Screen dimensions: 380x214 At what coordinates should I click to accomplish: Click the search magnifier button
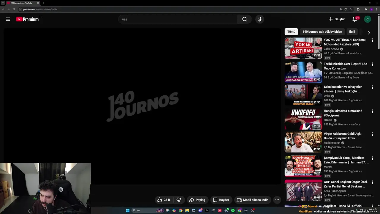tap(244, 19)
